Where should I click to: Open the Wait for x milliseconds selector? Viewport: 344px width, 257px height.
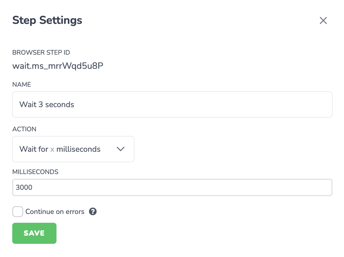(x=73, y=149)
